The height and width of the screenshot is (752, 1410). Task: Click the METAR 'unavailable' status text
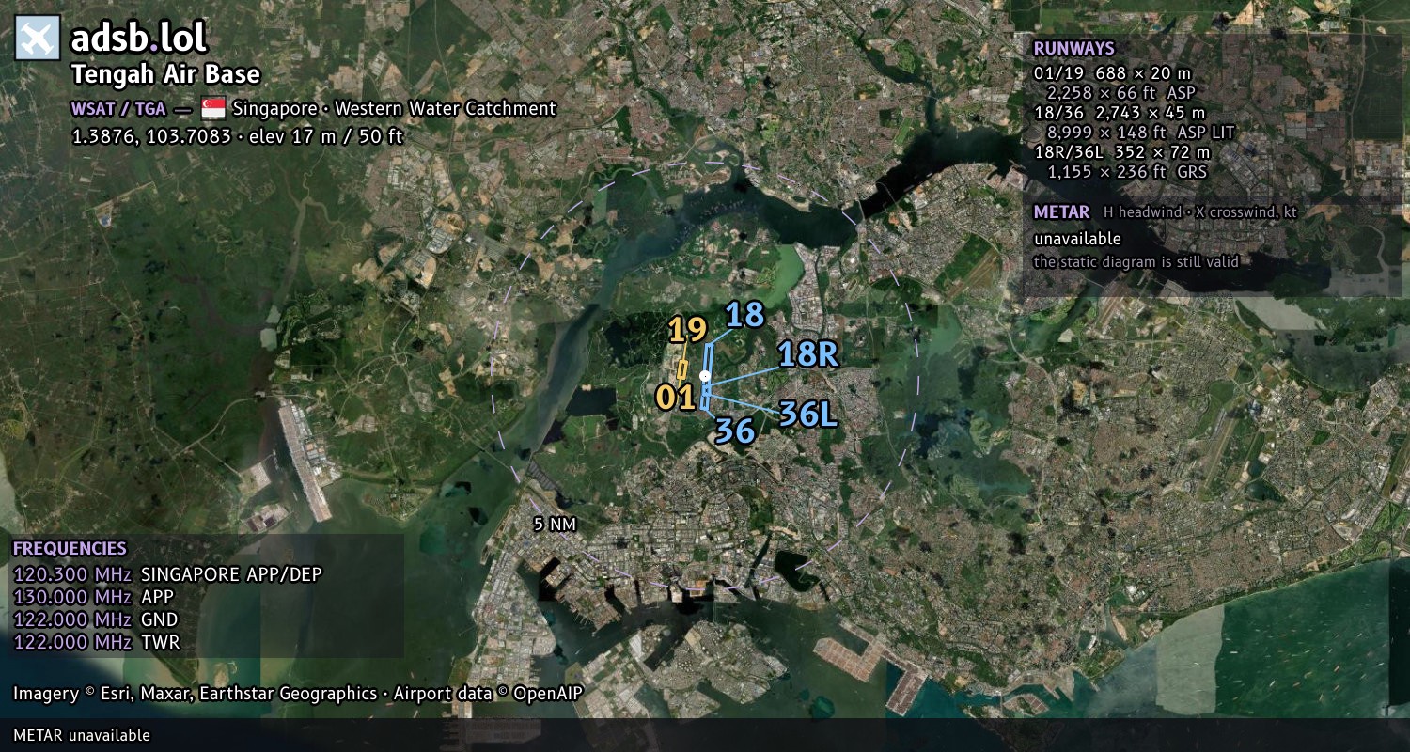(1077, 239)
